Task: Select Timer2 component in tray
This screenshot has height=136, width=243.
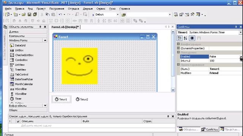Action: coord(82,99)
